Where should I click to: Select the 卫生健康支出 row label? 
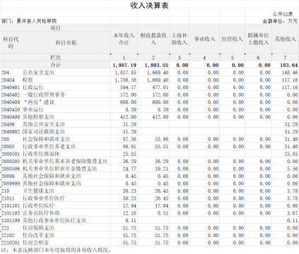pyautogui.click(x=38, y=190)
